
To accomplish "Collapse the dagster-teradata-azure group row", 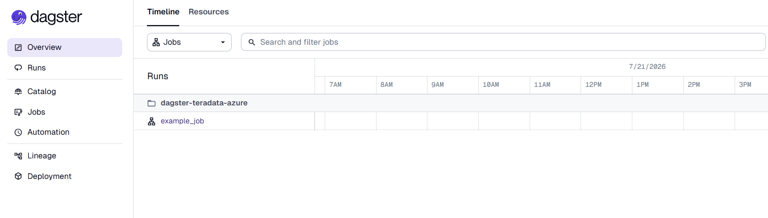I will point(451,103).
